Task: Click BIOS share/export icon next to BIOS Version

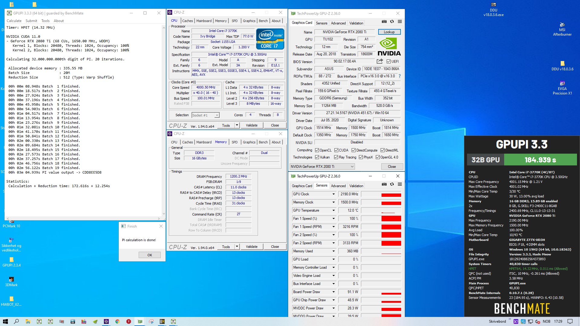Action: 380,61
